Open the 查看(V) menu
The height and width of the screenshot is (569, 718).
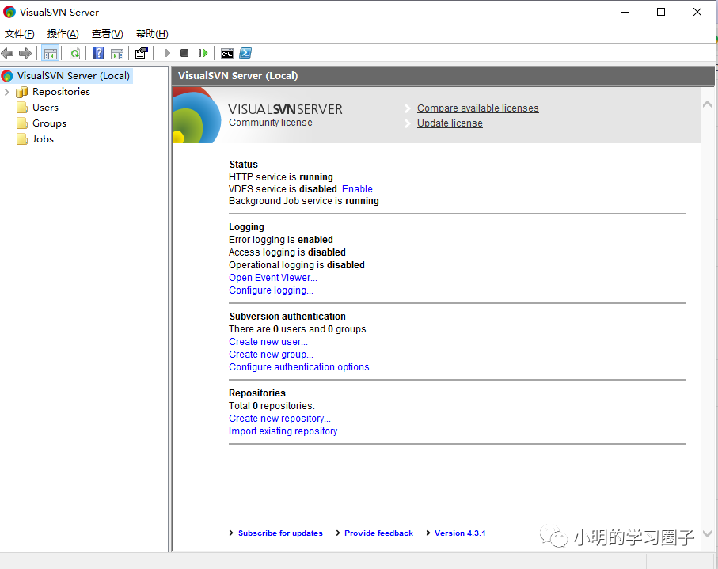tap(107, 34)
